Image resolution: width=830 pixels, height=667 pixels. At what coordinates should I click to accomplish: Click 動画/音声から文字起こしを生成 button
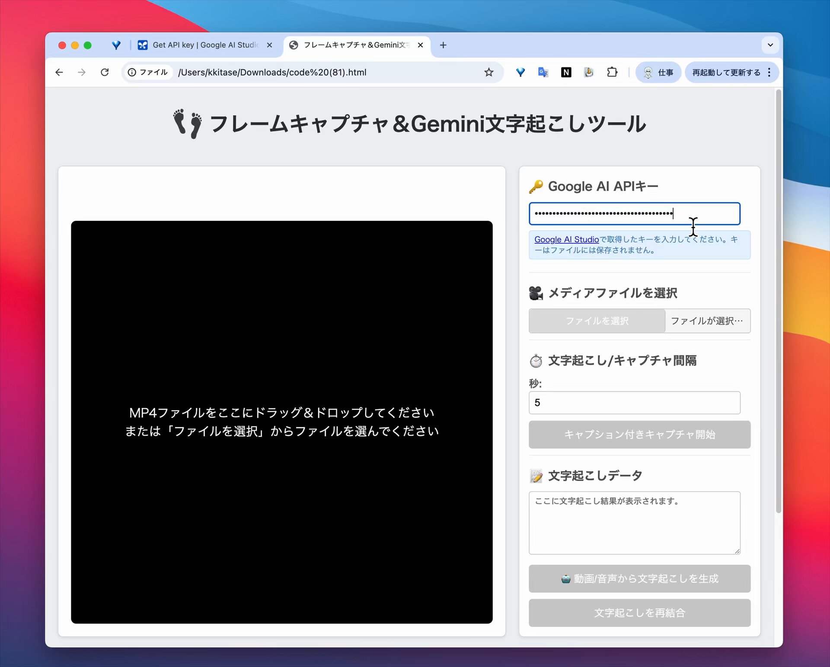[x=639, y=578]
